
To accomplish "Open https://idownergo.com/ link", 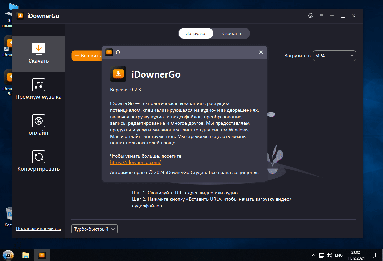I will pyautogui.click(x=135, y=162).
